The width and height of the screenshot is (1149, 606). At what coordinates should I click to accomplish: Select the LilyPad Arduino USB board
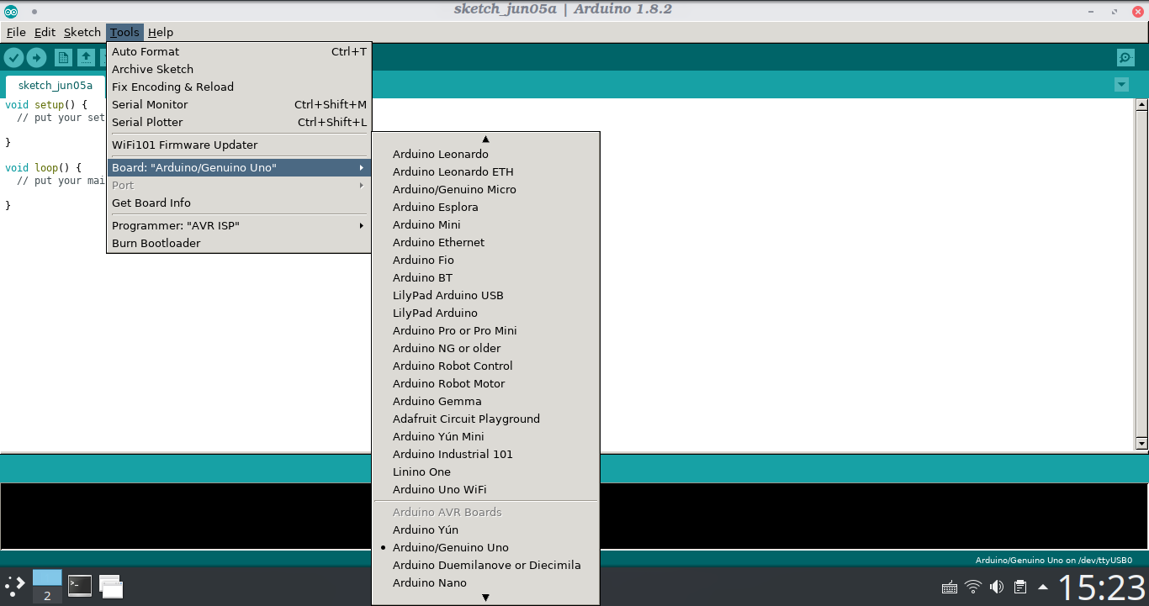tap(485, 295)
